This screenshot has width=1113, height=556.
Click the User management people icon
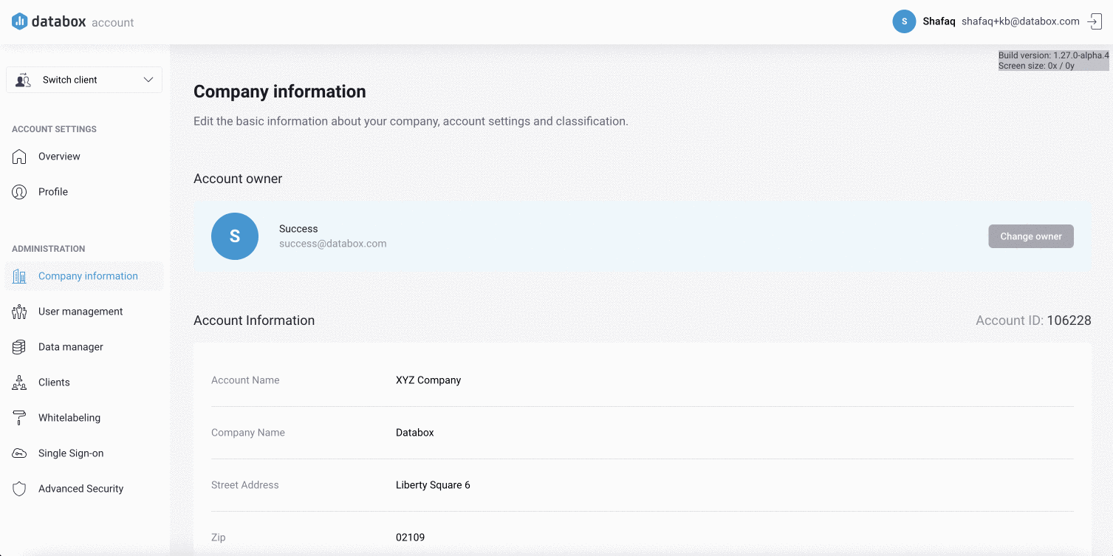(19, 312)
